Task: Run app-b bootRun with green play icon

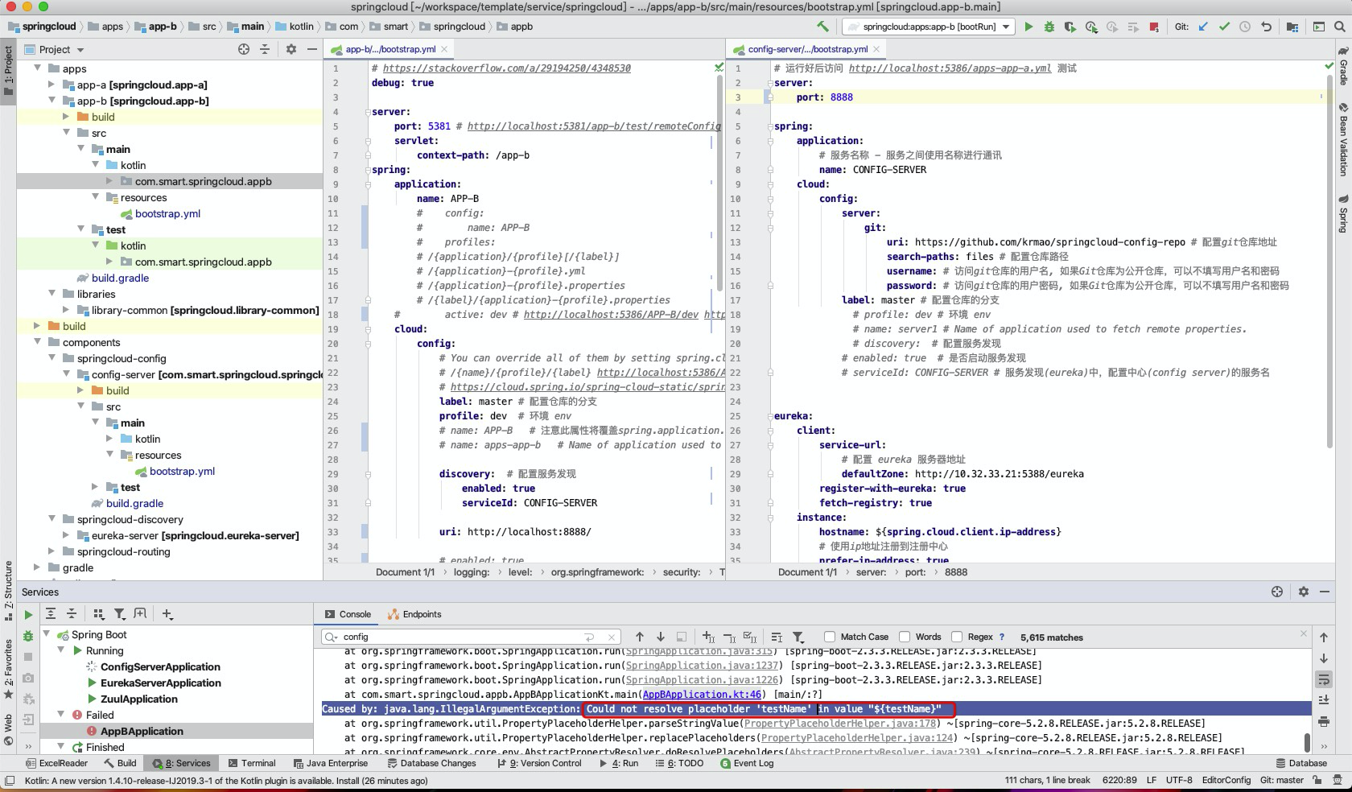Action: [x=1028, y=27]
